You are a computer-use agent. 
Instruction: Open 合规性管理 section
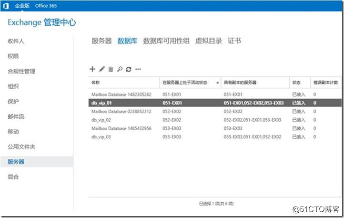coord(21,72)
